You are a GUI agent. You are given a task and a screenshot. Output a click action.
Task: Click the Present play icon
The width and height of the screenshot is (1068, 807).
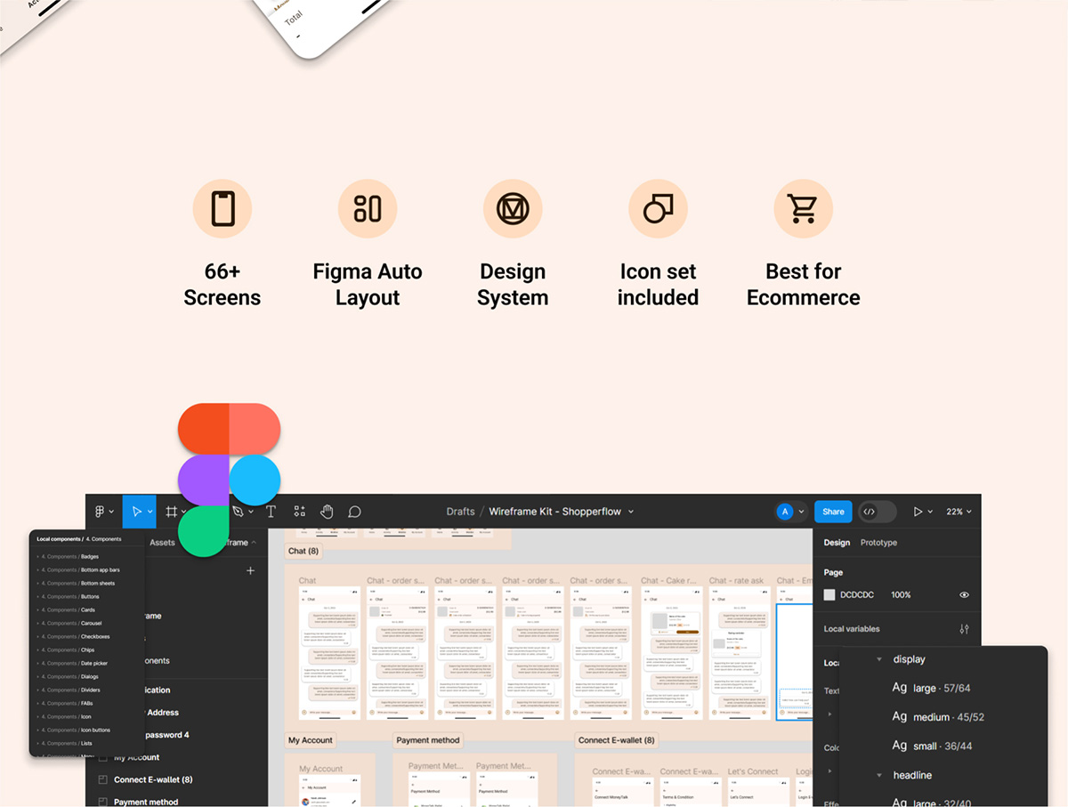tap(918, 512)
